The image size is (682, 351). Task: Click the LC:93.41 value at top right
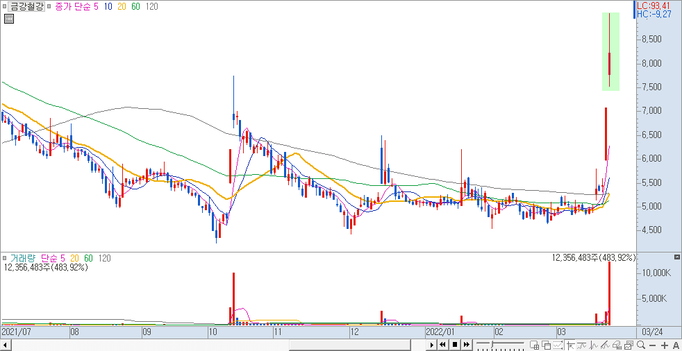654,6
